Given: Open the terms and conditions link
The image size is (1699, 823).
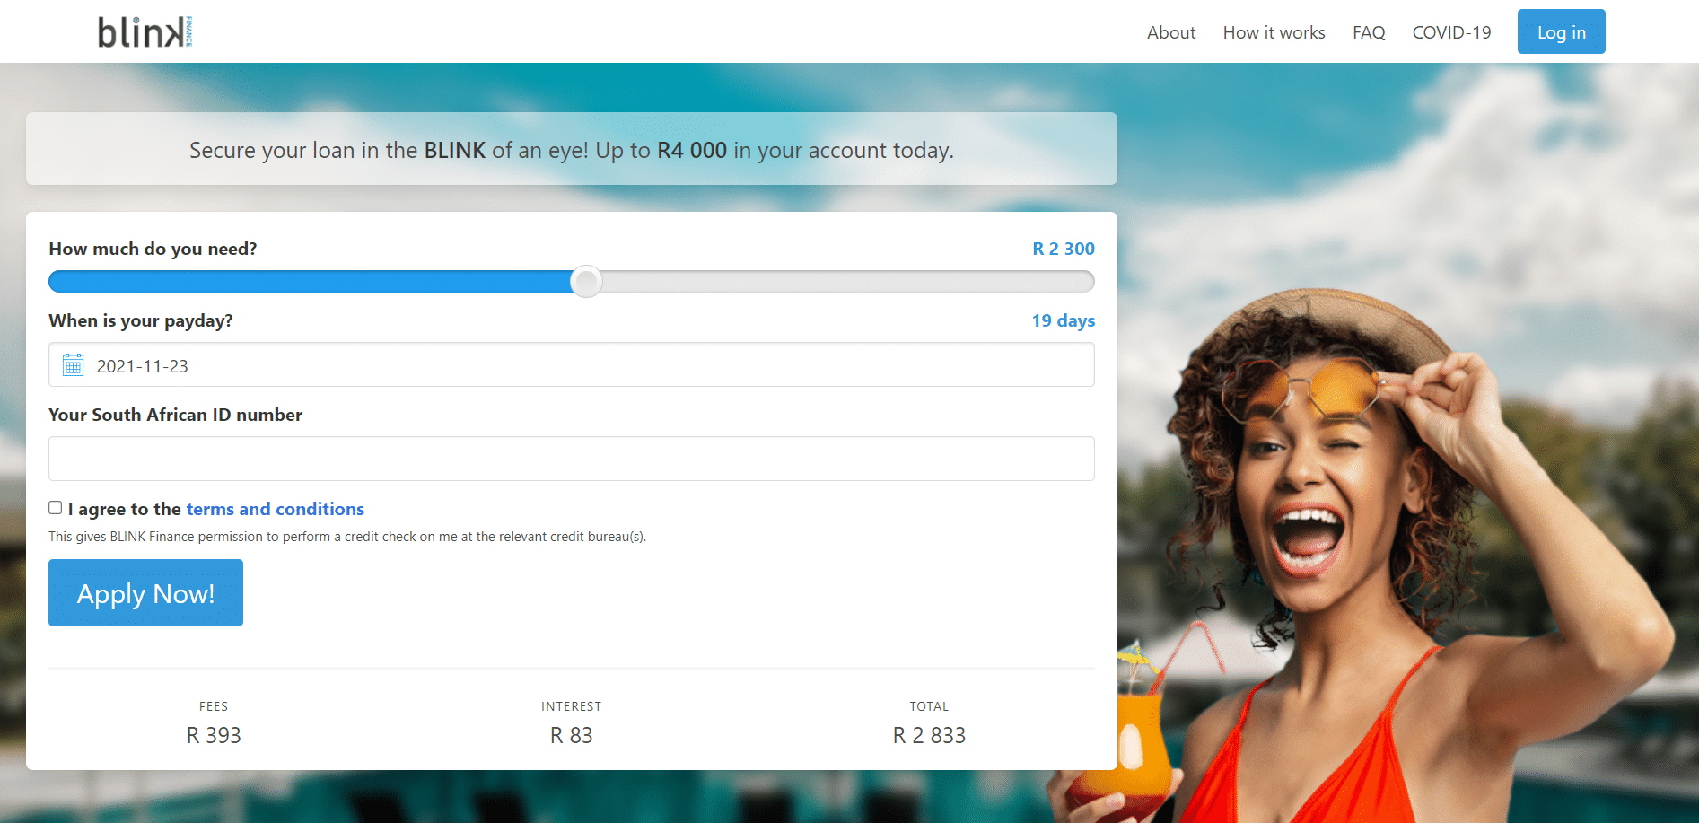Looking at the screenshot, I should point(275,509).
